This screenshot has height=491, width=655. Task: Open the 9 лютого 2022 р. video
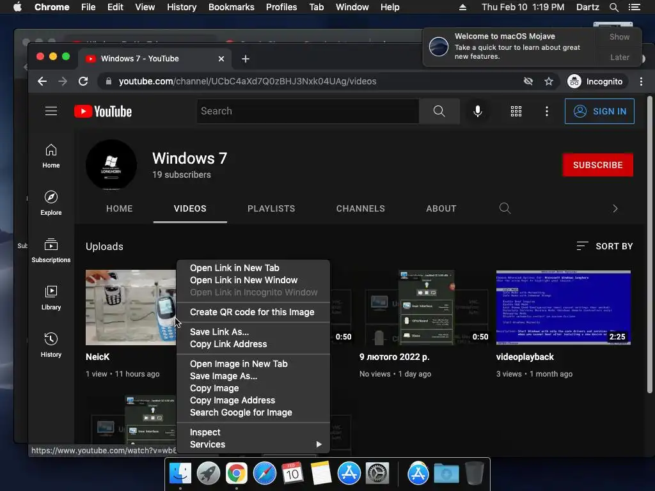click(x=394, y=357)
